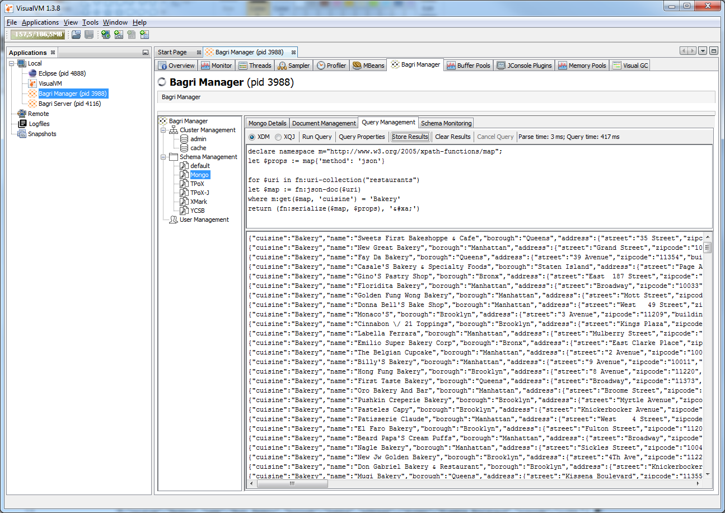
Task: Open the Tools menu
Action: pyautogui.click(x=90, y=22)
